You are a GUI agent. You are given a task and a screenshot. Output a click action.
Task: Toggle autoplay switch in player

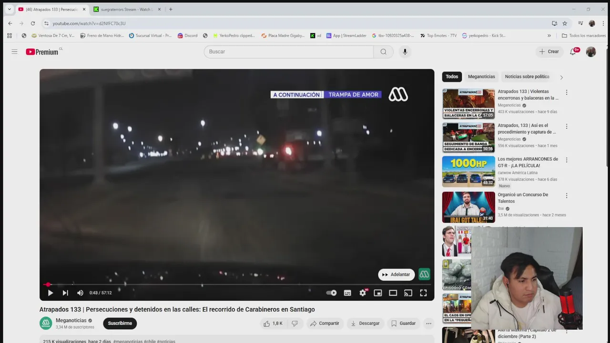pos(331,293)
